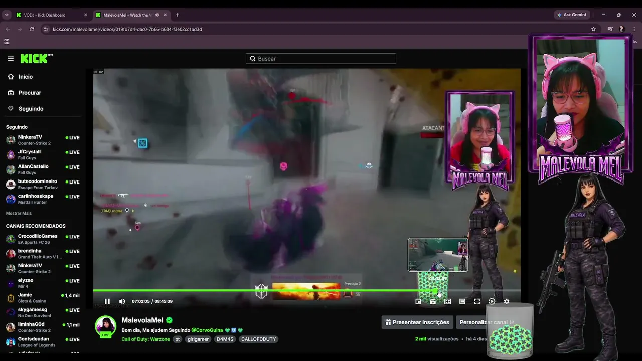The image size is (642, 361).
Task: Click liminhaGOd channel avatar
Action: (x=11, y=327)
